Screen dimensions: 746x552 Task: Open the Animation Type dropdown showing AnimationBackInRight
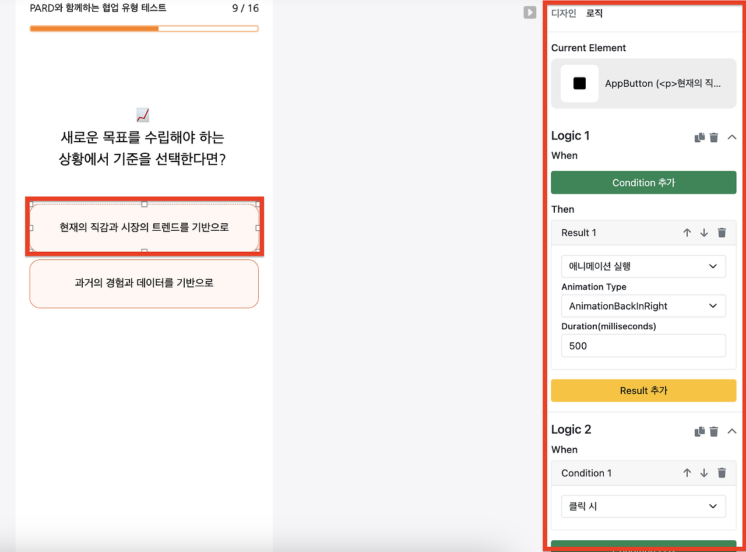643,306
